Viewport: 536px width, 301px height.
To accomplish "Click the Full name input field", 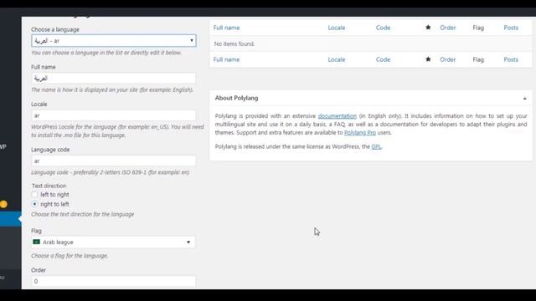I will pyautogui.click(x=114, y=78).
